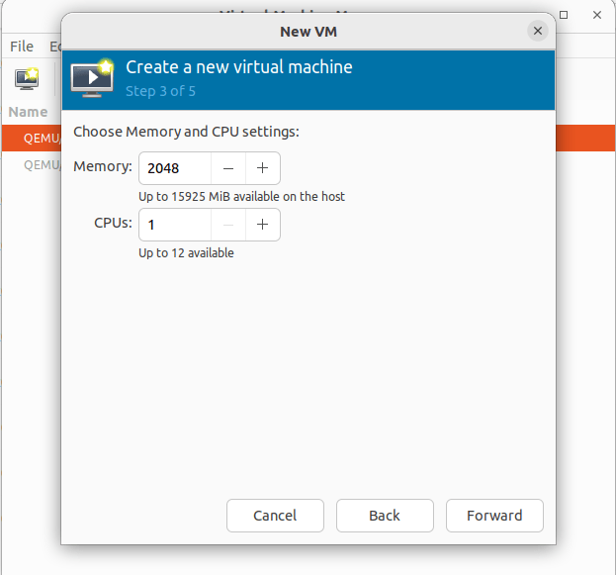Click the Forward button
This screenshot has width=616, height=575.
point(494,515)
